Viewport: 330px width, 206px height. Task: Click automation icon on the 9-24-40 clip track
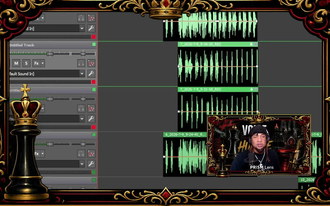(91, 153)
